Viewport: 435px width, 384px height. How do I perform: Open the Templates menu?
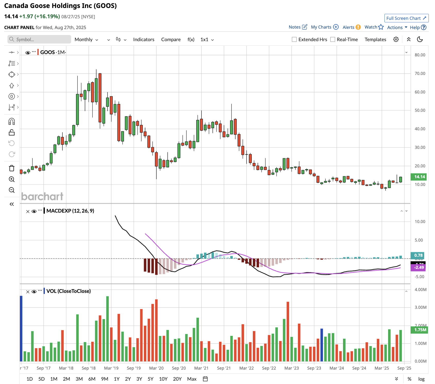point(375,39)
